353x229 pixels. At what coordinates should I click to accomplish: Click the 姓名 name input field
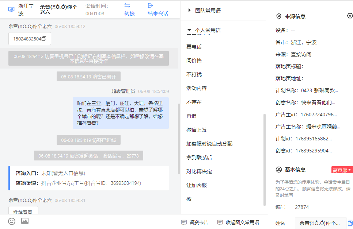[320, 223]
